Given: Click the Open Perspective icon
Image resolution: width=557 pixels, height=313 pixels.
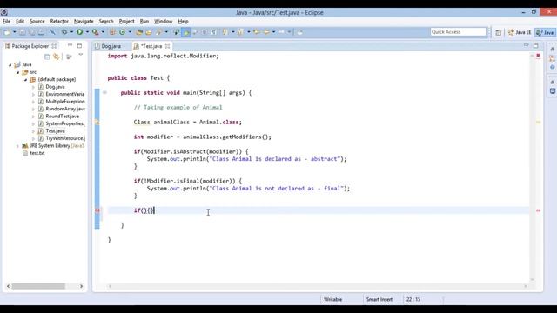Looking at the screenshot, I should pos(499,32).
